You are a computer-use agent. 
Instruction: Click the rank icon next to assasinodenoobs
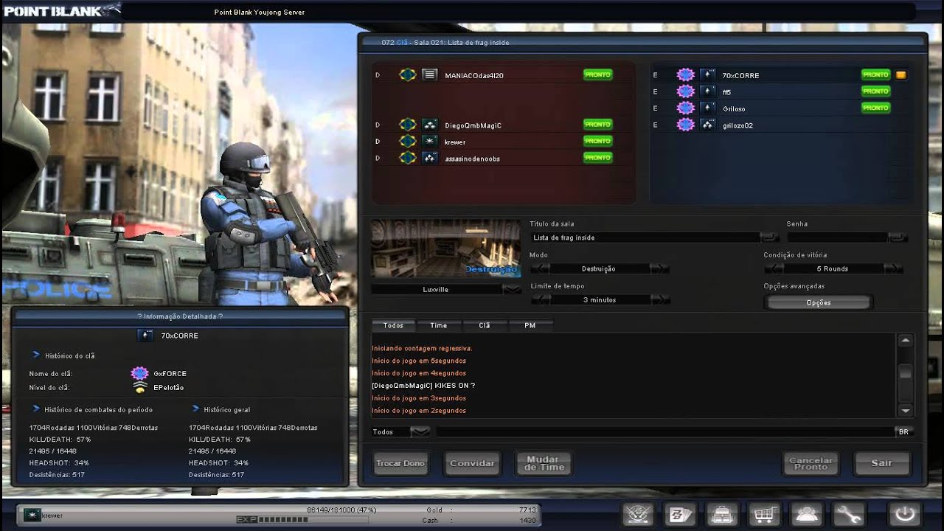click(x=430, y=158)
